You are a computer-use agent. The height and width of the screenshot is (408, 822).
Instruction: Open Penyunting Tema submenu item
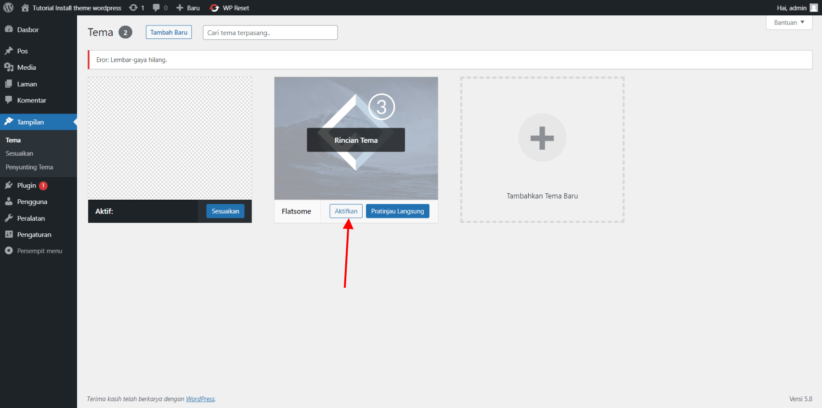tap(29, 167)
